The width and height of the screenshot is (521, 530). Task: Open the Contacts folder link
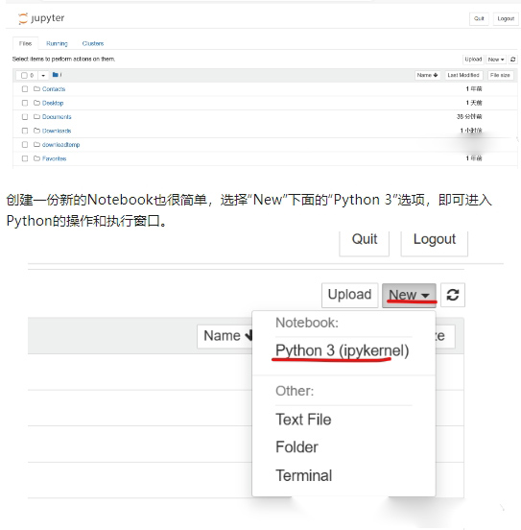click(x=54, y=89)
